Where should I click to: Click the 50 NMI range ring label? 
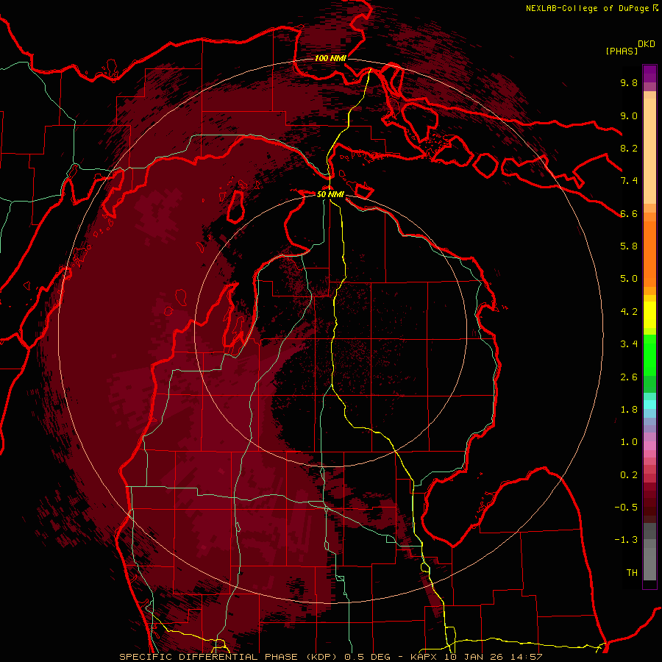point(330,194)
